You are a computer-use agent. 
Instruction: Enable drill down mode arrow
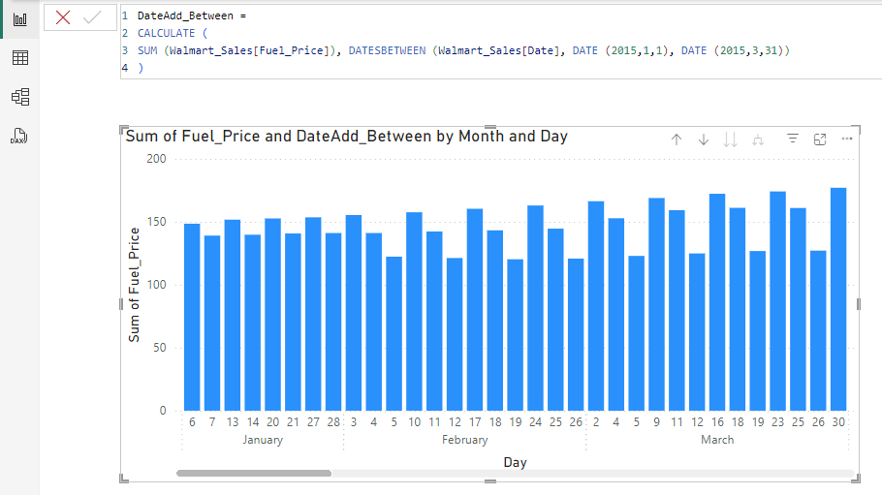pyautogui.click(x=704, y=139)
